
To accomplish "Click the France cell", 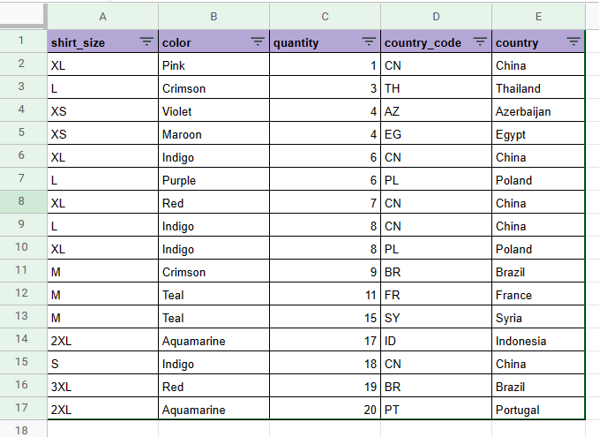I will (538, 294).
